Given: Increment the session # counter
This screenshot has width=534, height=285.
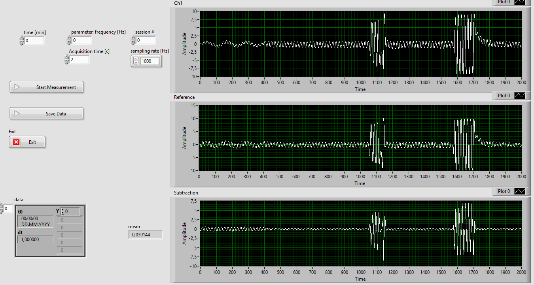Looking at the screenshot, I should (133, 38).
